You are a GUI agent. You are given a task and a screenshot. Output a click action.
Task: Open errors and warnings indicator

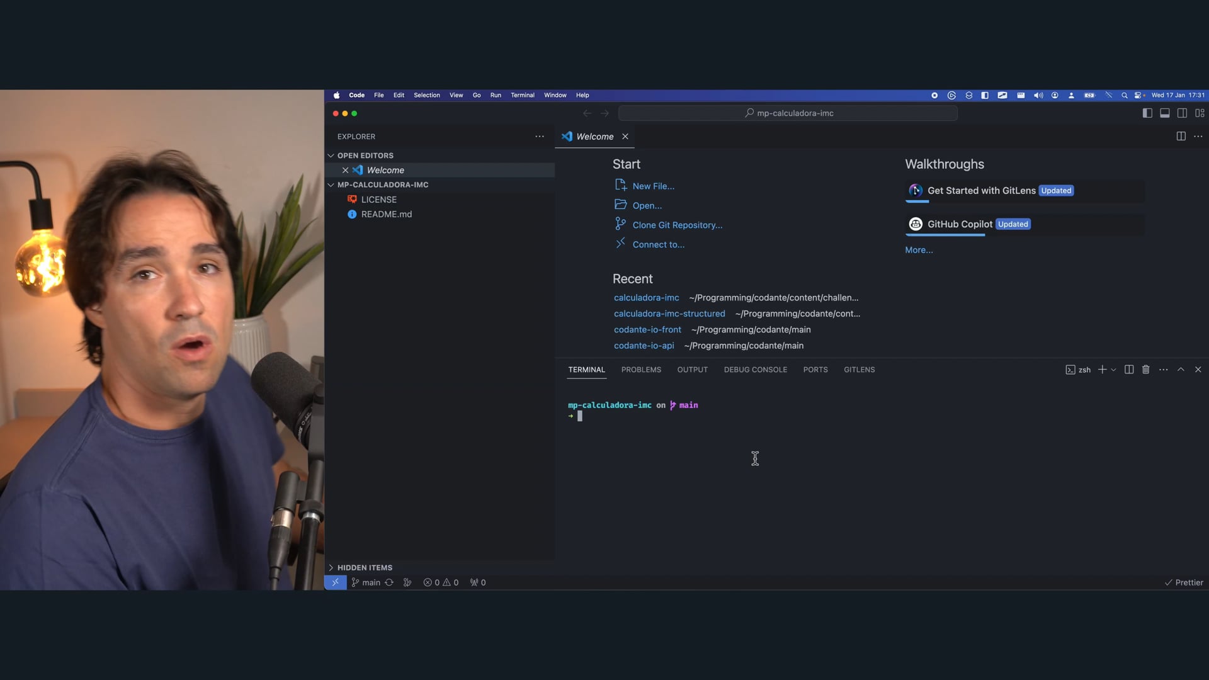(x=441, y=582)
